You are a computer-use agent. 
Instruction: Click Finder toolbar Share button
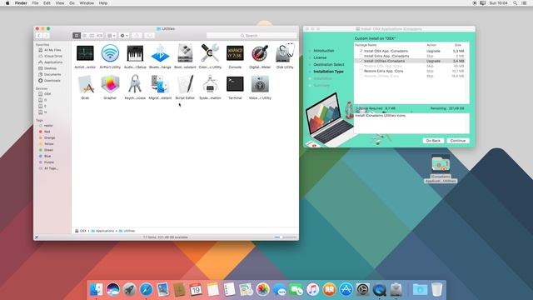(x=137, y=35)
